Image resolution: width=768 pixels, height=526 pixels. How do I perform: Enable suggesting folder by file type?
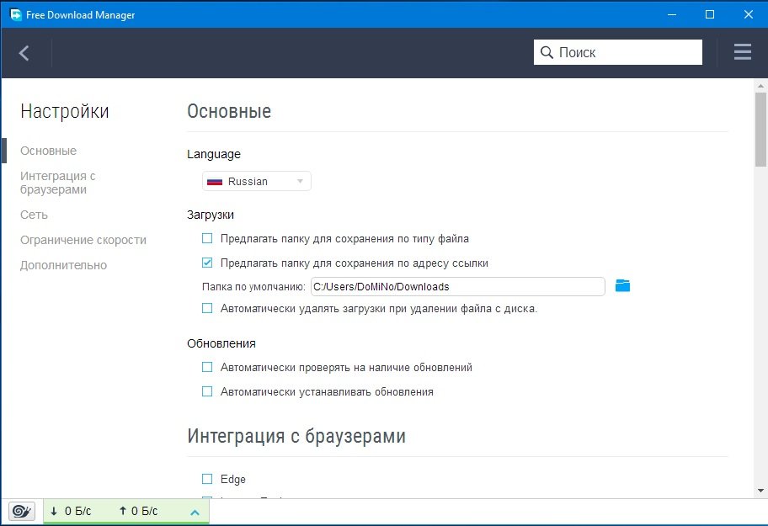(x=207, y=238)
